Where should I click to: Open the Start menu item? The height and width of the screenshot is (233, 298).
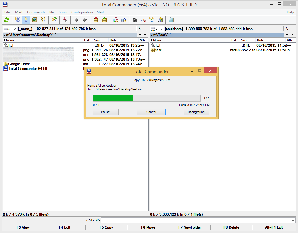pos(100,12)
